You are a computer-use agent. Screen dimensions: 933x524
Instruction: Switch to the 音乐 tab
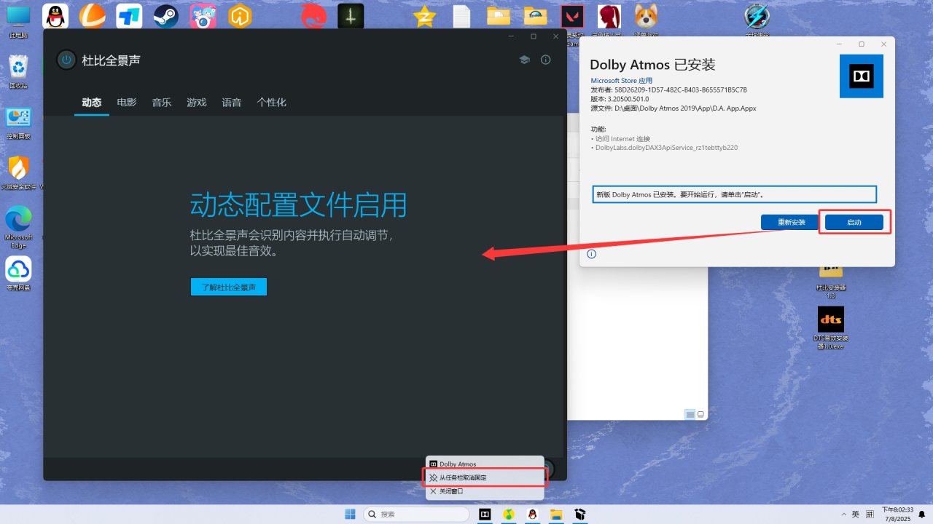(x=162, y=103)
